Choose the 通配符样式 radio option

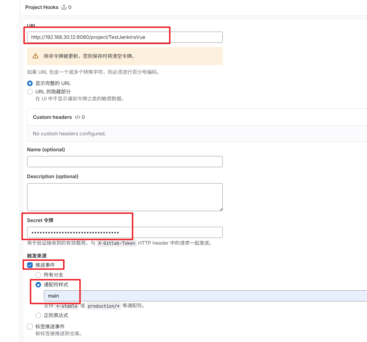point(38,285)
